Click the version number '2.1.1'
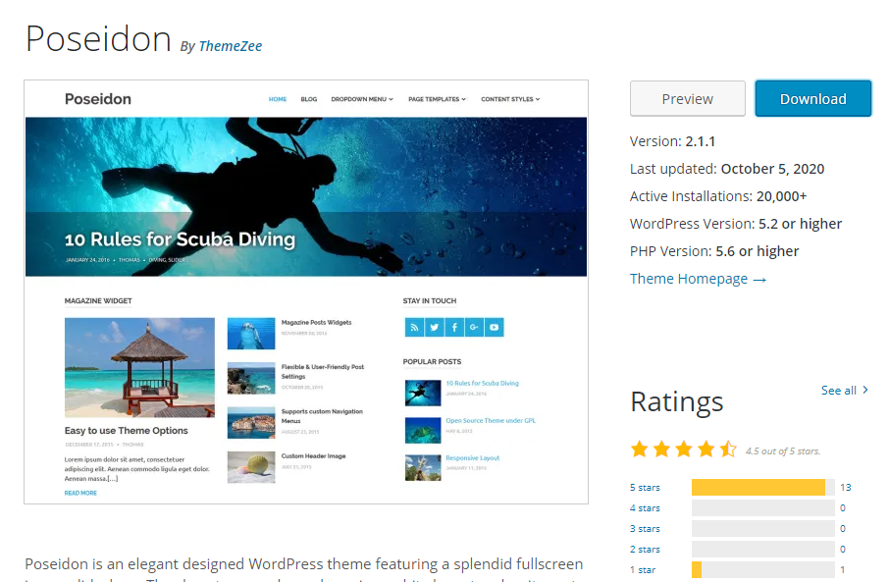Viewport: 889px width, 582px height. (x=701, y=141)
